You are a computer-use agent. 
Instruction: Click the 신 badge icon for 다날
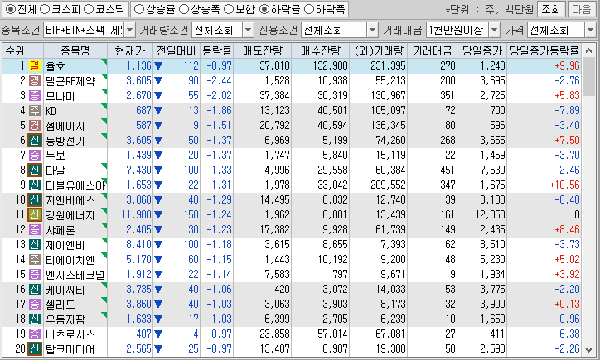pyautogui.click(x=35, y=170)
